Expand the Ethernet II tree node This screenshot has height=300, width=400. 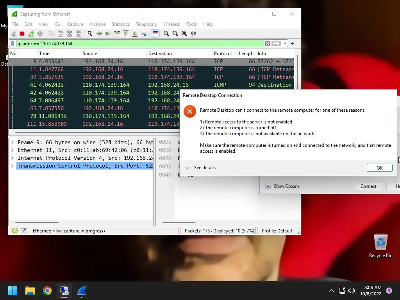coord(12,150)
